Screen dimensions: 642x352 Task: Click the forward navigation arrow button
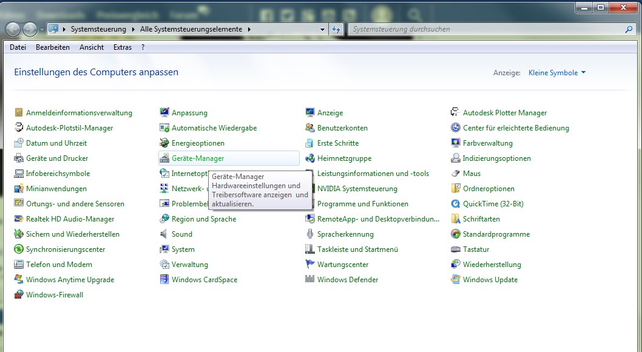30,30
